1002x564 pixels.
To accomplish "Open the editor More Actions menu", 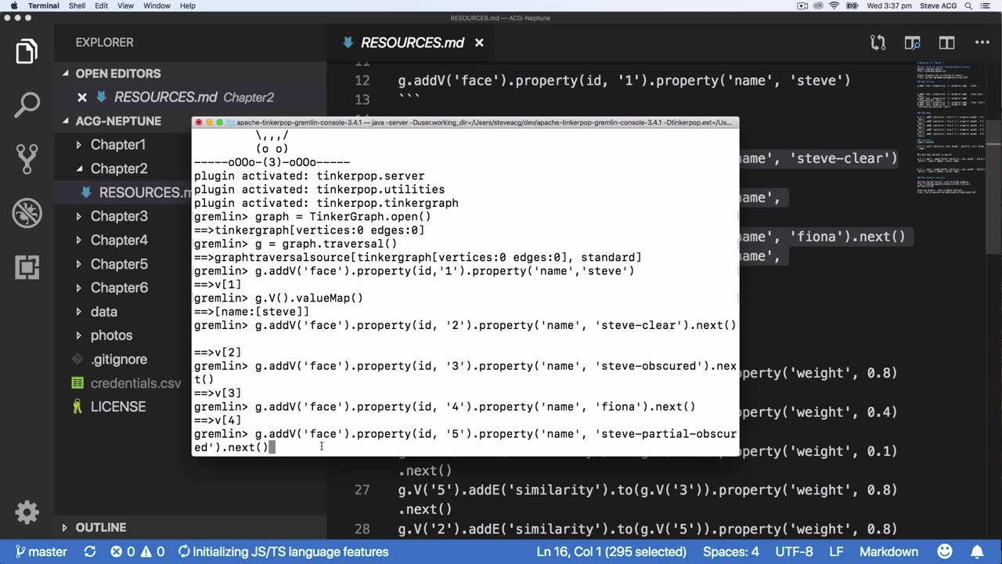I will click(x=982, y=42).
